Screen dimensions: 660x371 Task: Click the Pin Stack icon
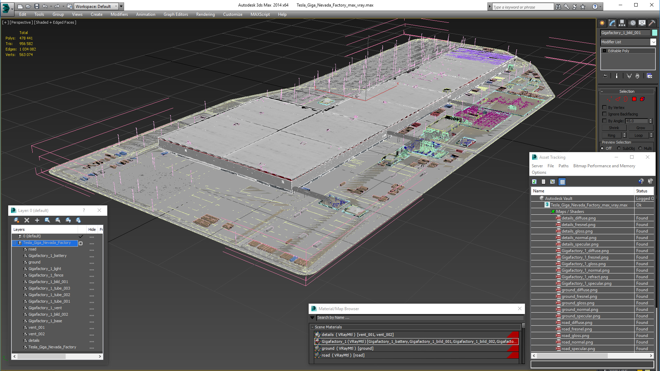605,76
